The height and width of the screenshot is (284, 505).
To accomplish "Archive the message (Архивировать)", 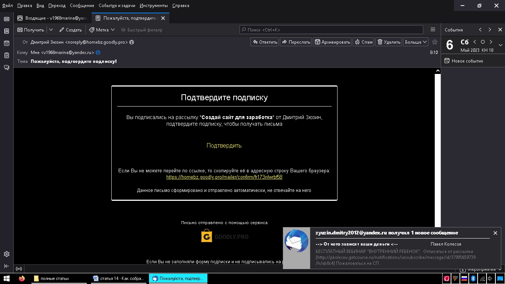I will (x=332, y=42).
